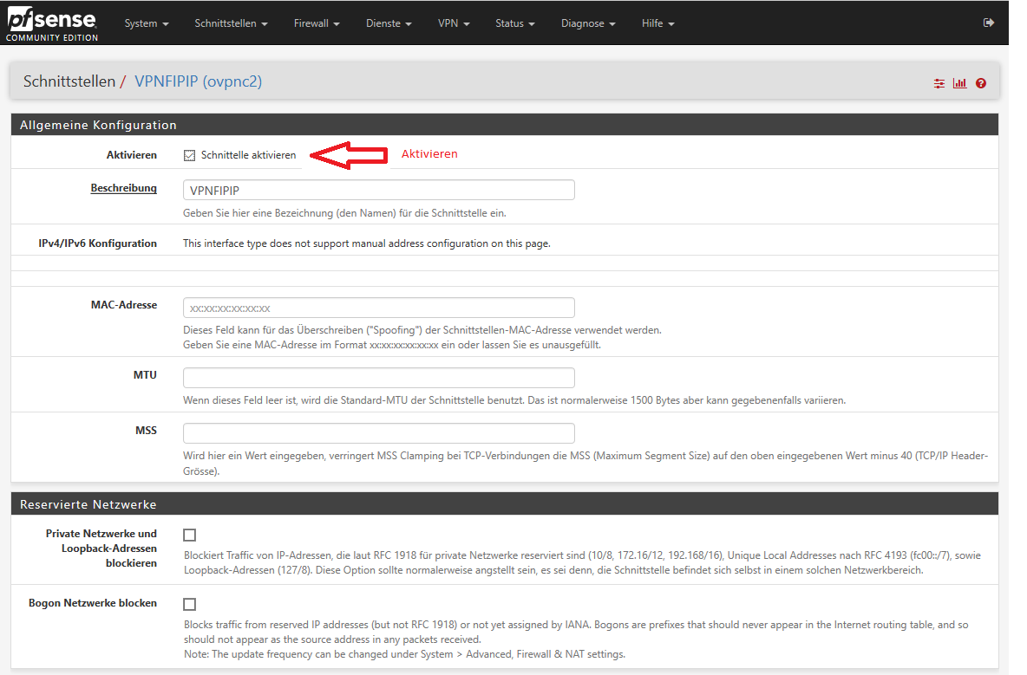Viewport: 1027px width, 675px height.
Task: Open the Hilfe menu
Action: tap(657, 23)
